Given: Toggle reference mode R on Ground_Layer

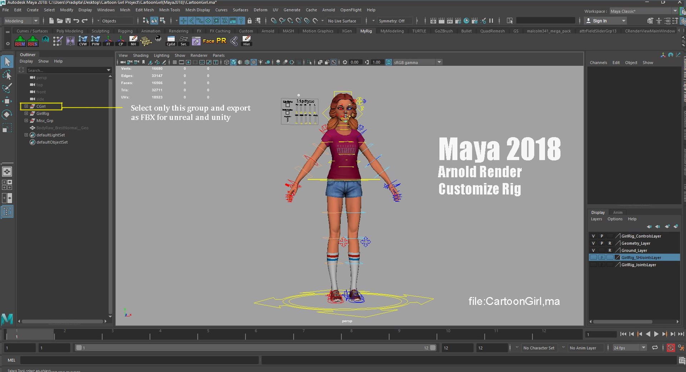Looking at the screenshot, I should click(610, 250).
